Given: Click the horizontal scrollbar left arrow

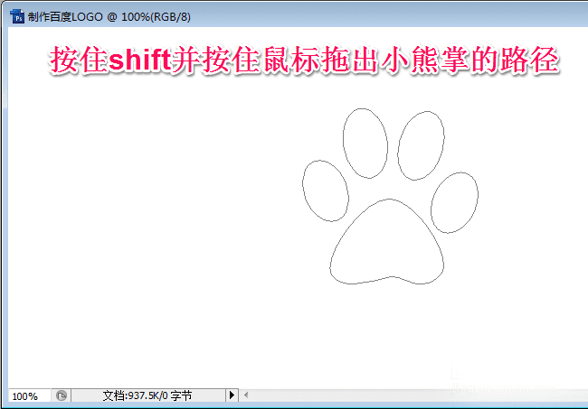Looking at the screenshot, I should click(x=246, y=395).
